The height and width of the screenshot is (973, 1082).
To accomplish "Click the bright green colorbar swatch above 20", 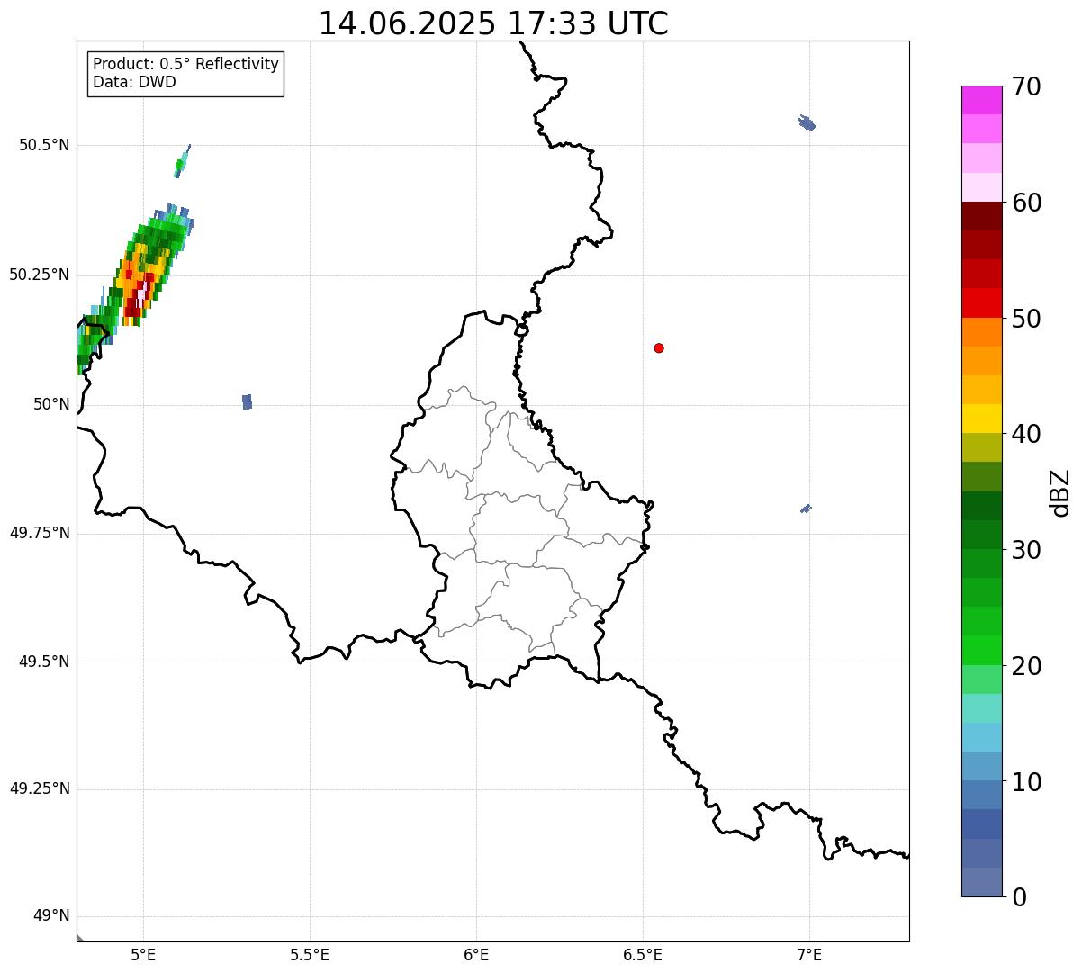I will [981, 651].
